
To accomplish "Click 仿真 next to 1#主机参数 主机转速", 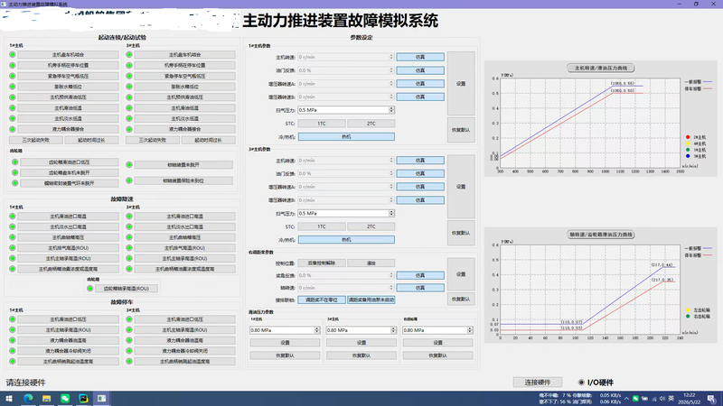I will click(x=420, y=57).
